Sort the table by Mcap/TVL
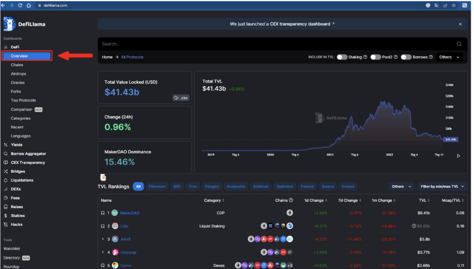 point(453,201)
